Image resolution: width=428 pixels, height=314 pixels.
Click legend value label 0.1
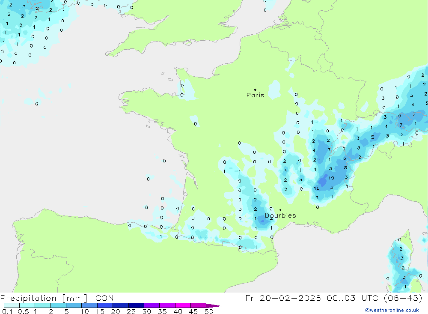pyautogui.click(x=7, y=311)
